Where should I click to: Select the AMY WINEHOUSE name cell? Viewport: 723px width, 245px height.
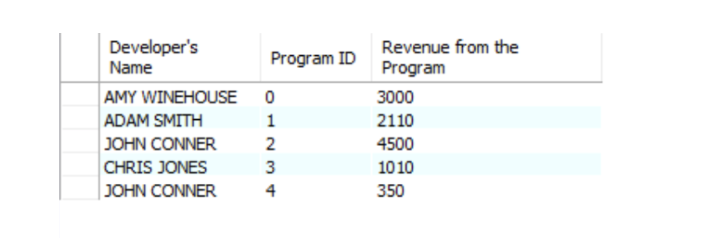click(x=180, y=97)
